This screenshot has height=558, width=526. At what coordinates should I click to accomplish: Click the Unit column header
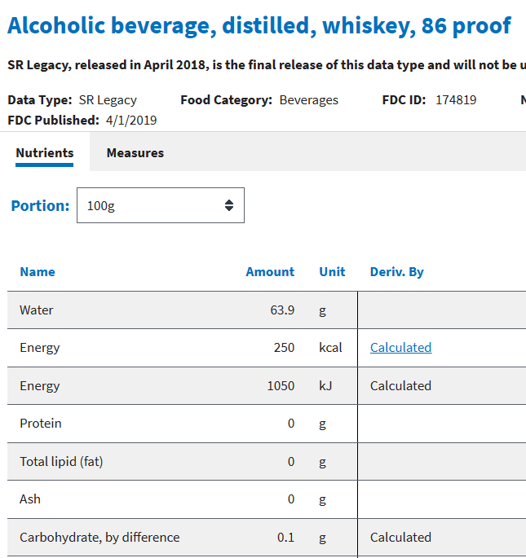(332, 272)
